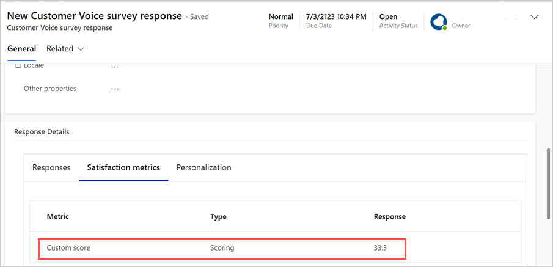Click the Normal Priority field
This screenshot has width=553, height=267.
(280, 21)
